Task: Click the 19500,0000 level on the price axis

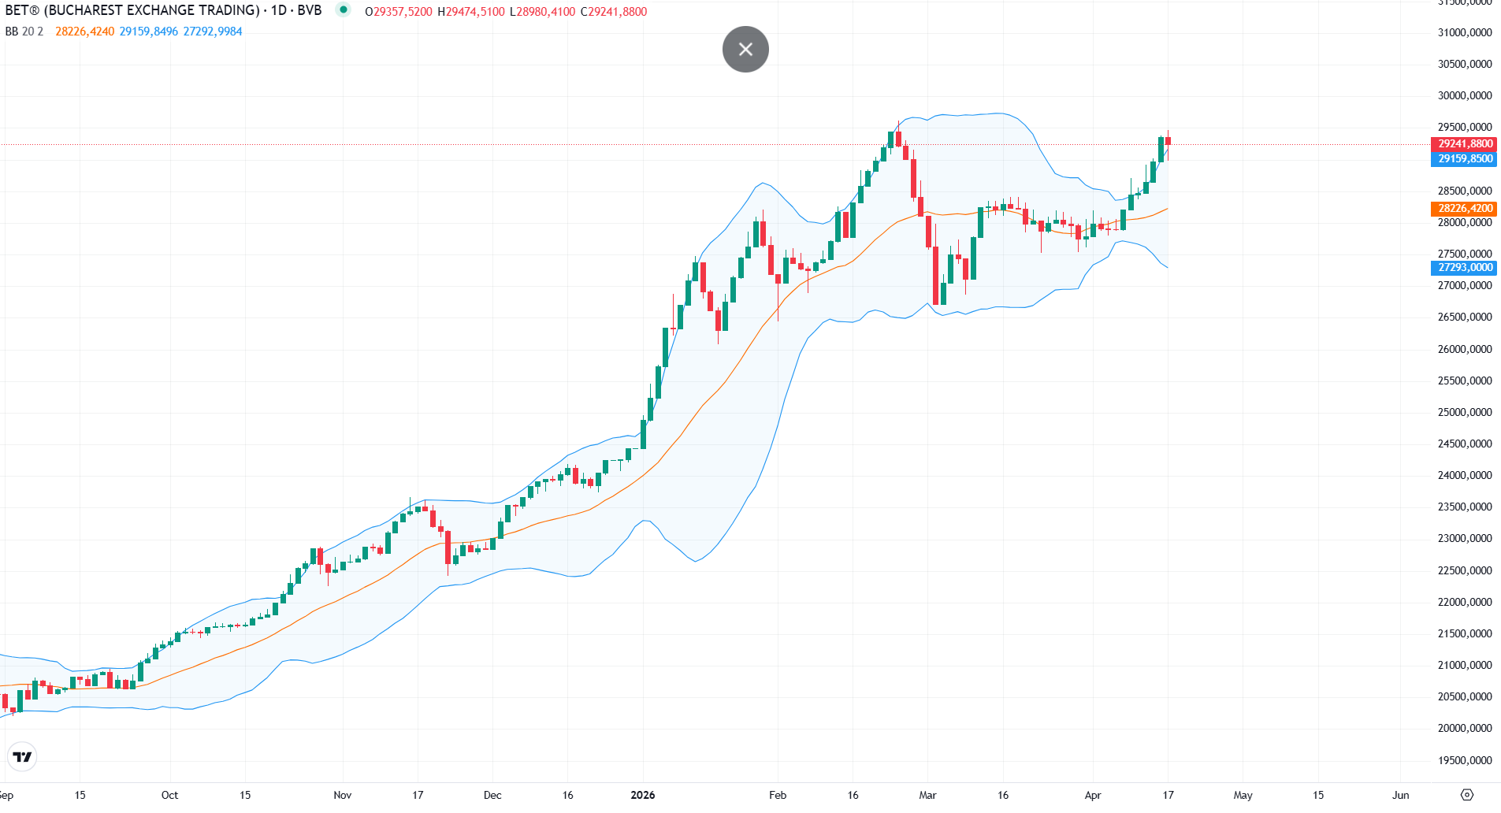Action: (x=1464, y=761)
